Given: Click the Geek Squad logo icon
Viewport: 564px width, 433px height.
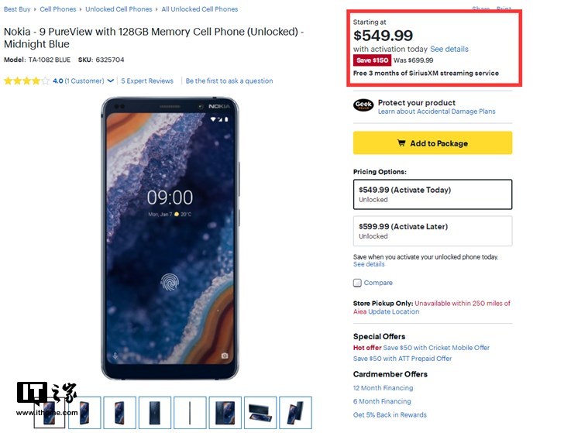Looking at the screenshot, I should 363,106.
